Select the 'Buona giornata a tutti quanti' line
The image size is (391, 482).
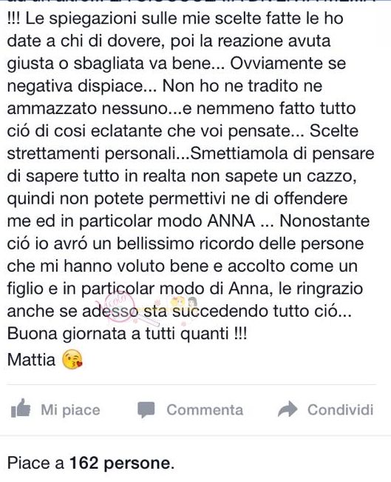pos(126,333)
